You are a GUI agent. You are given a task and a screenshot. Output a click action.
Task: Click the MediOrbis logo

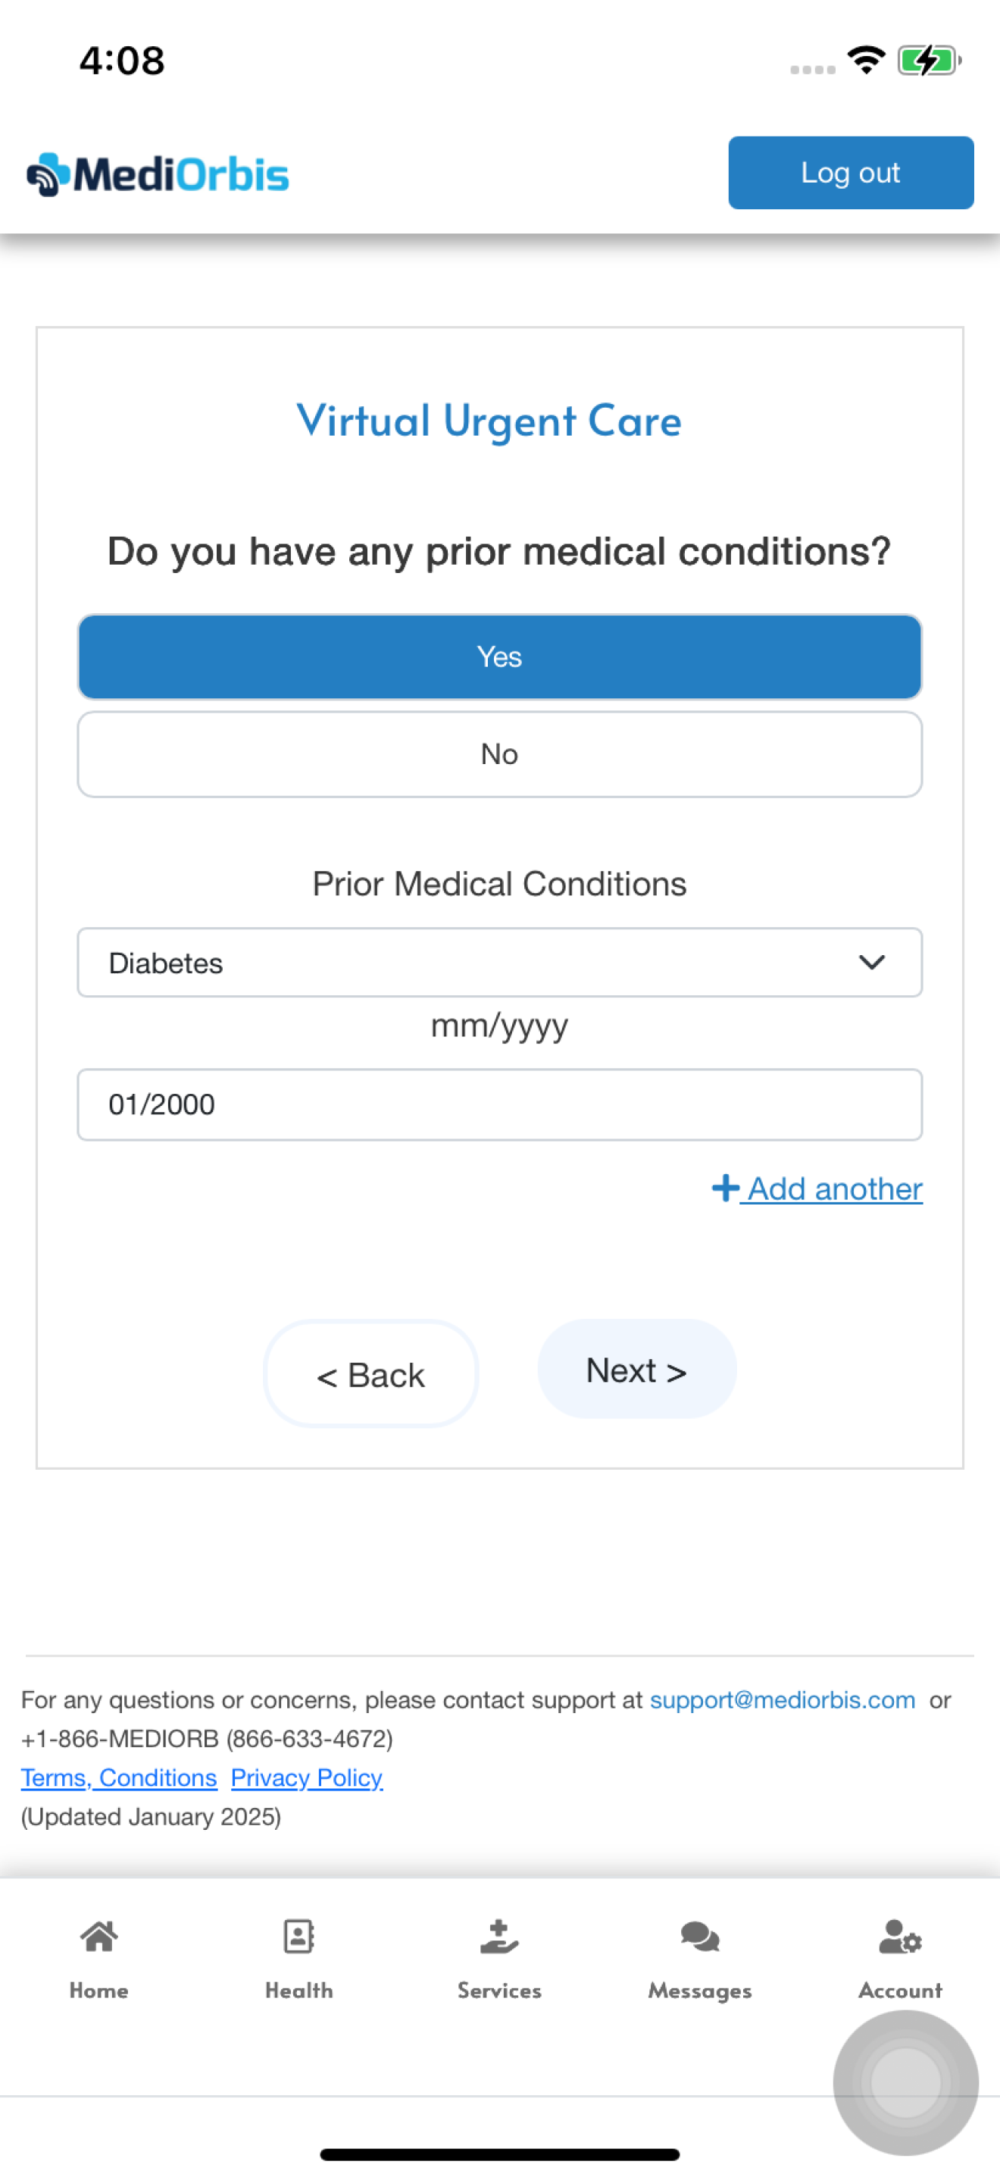158,174
